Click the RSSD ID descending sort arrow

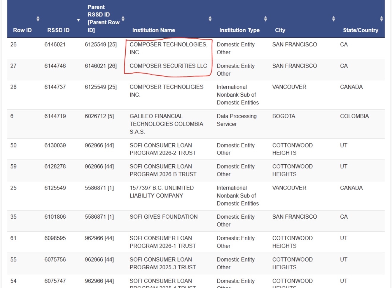(x=78, y=20)
